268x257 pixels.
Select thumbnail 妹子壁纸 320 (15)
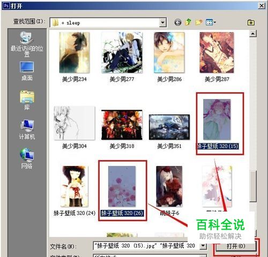217,119
